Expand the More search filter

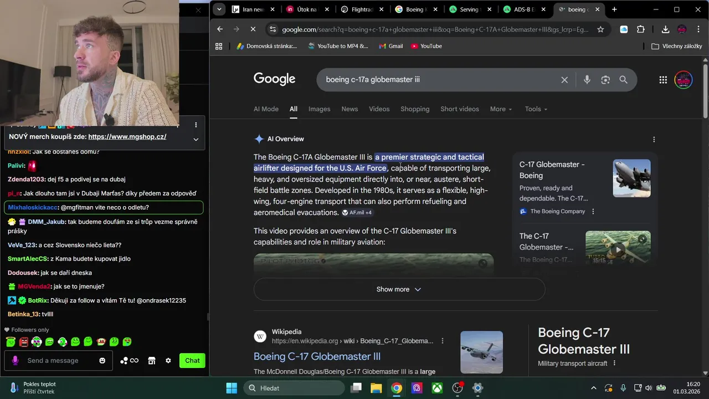point(501,109)
